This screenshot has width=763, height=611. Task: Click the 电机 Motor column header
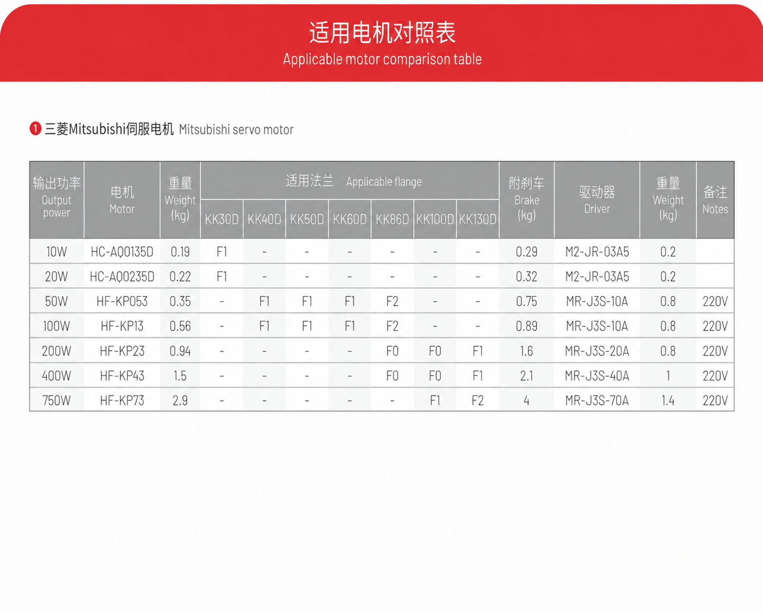point(122,199)
